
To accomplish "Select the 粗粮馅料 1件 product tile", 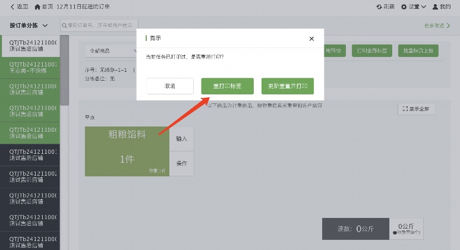I will [127, 151].
